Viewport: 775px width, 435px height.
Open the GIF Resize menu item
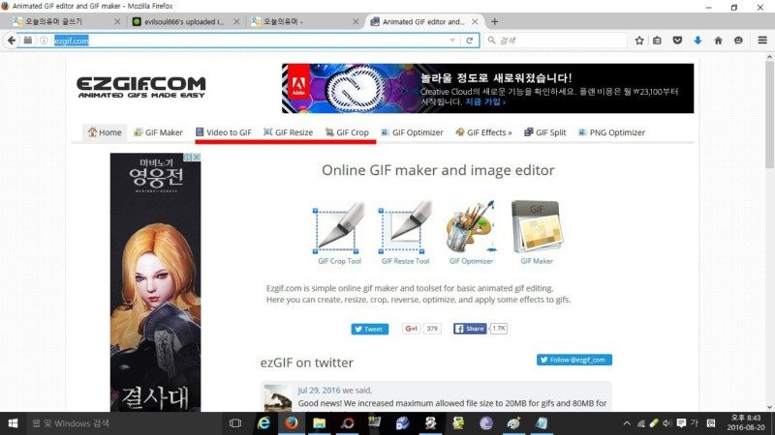click(288, 132)
